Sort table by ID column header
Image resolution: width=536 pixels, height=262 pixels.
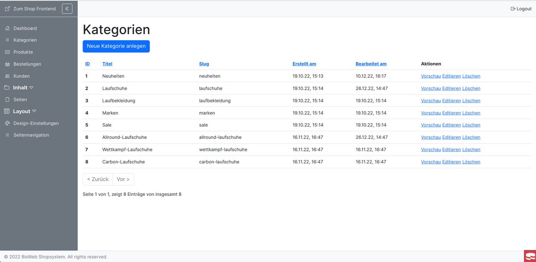click(88, 64)
